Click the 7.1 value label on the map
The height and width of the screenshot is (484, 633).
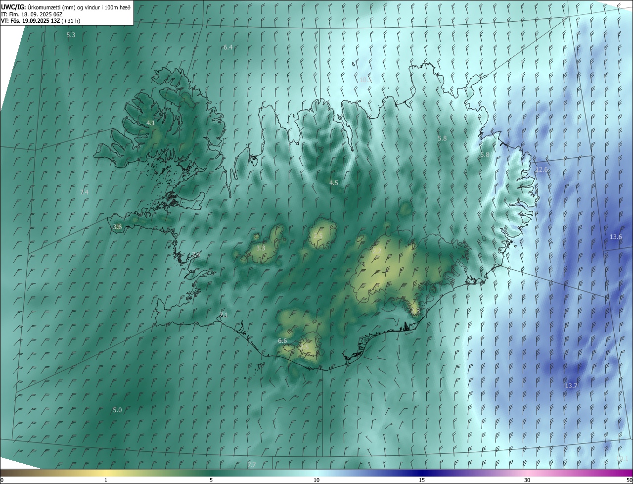coord(224,315)
